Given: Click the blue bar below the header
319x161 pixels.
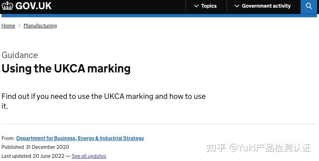Looking at the screenshot, I should click(159, 15).
